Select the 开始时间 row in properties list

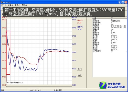click(x=110, y=26)
